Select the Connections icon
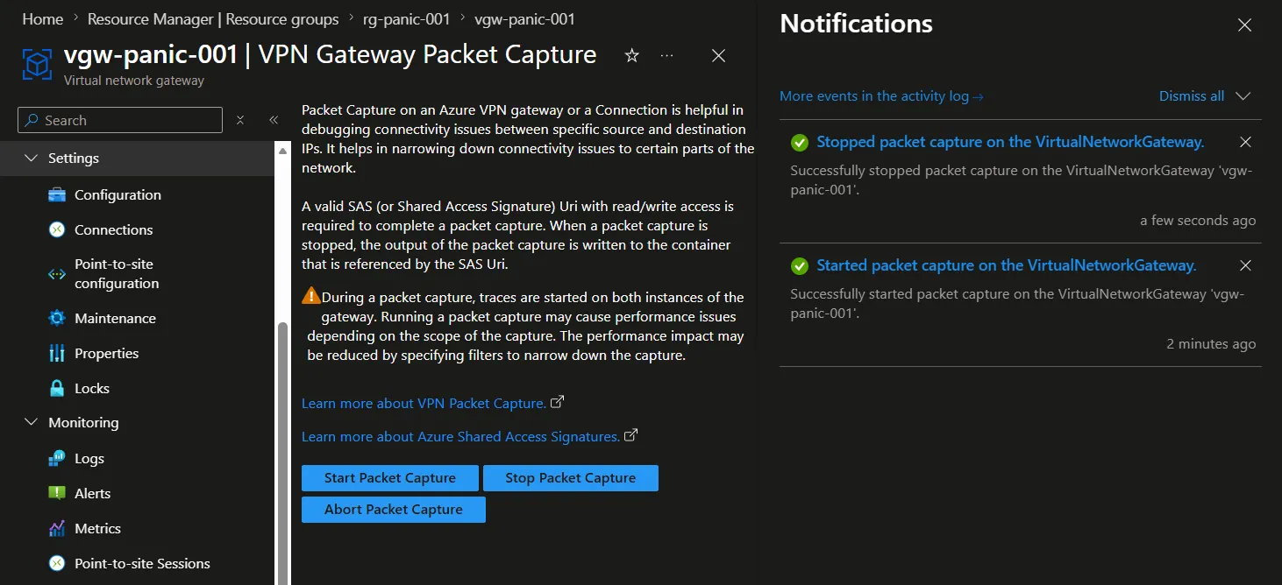 (x=57, y=229)
